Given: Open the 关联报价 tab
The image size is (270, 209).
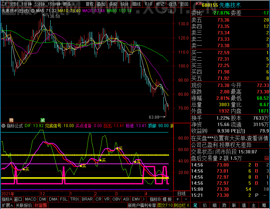Looking at the screenshot, I should [x=24, y=205].
